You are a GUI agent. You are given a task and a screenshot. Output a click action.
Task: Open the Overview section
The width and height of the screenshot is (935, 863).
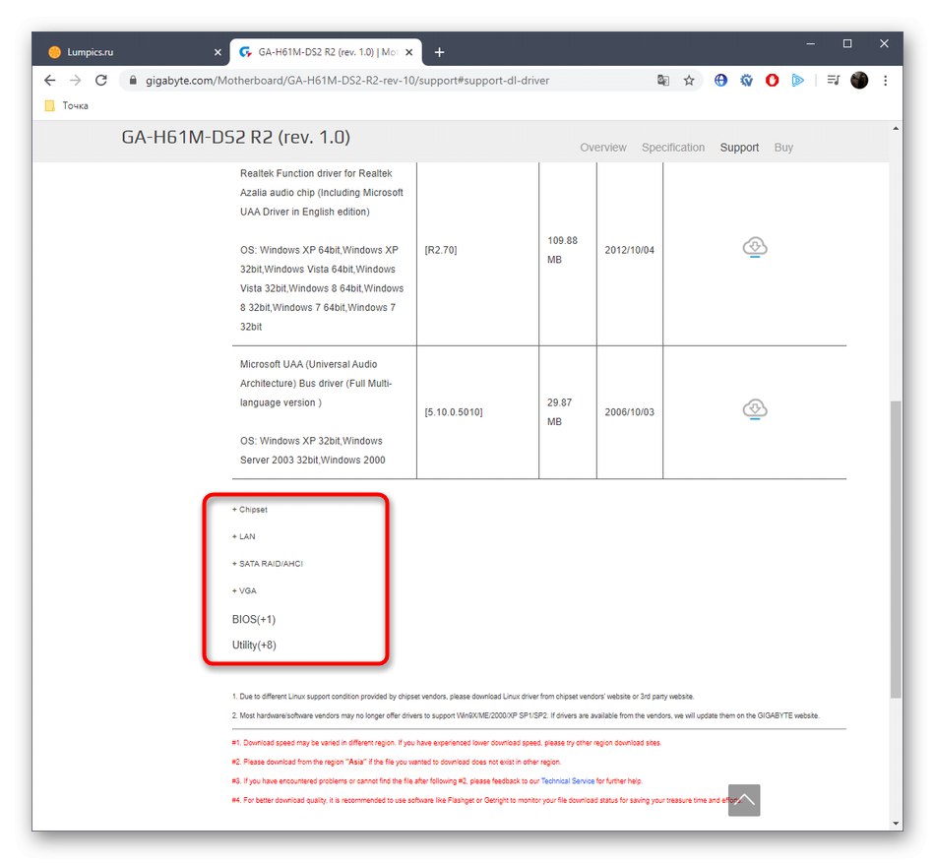point(603,148)
